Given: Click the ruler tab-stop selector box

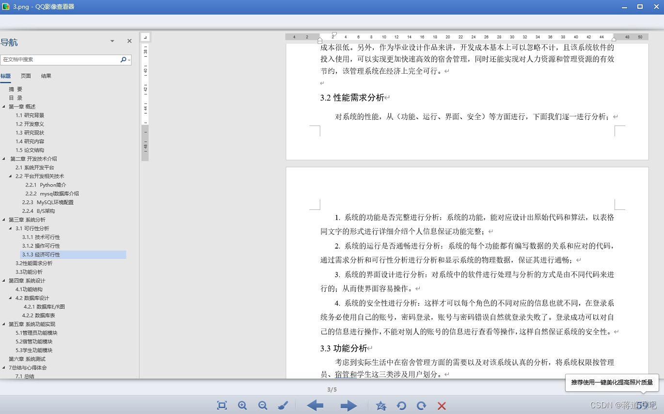Looking at the screenshot, I should click(145, 37).
